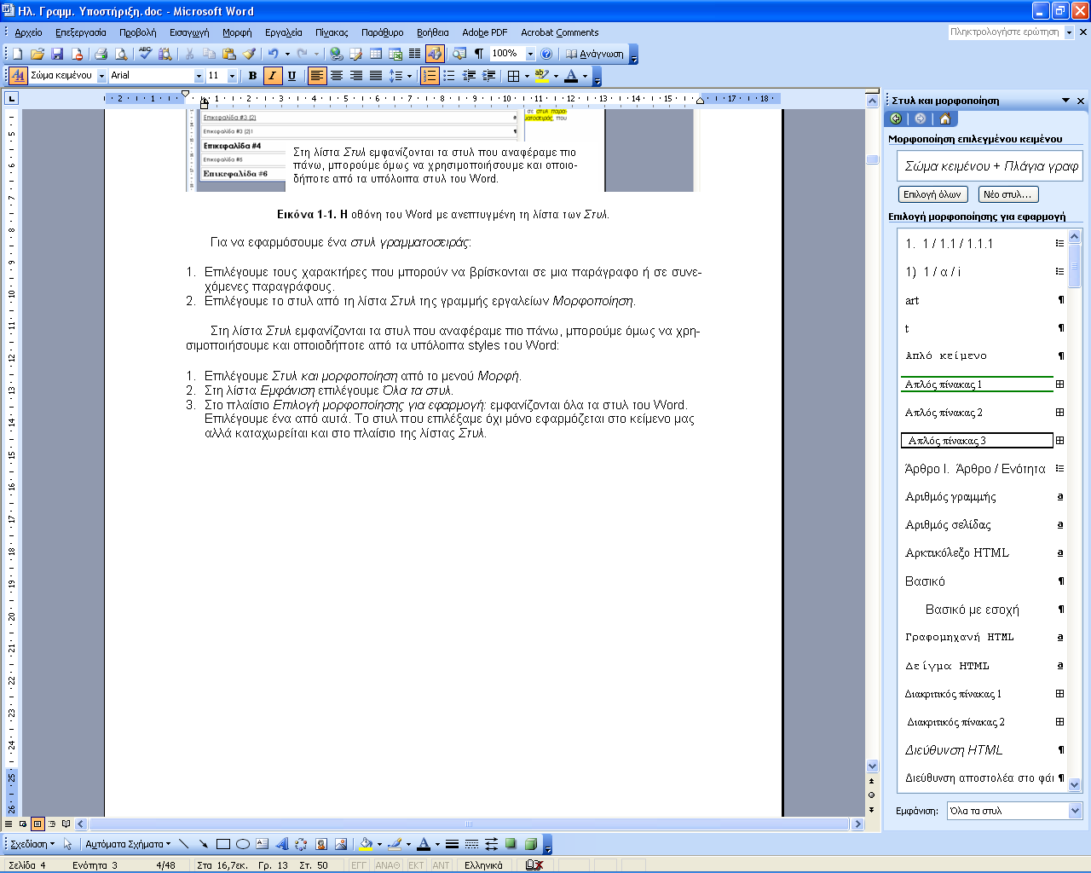The image size is (1091, 873).
Task: Expand the Αυτόματα Σχήματα menu
Action: [128, 844]
